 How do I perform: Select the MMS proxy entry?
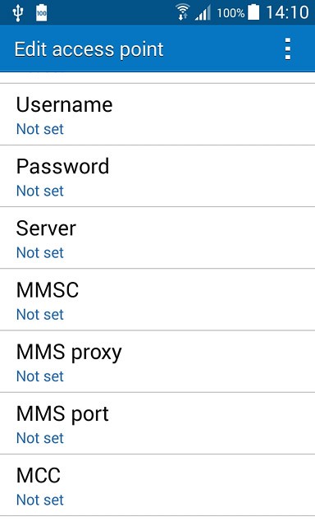tap(157, 362)
